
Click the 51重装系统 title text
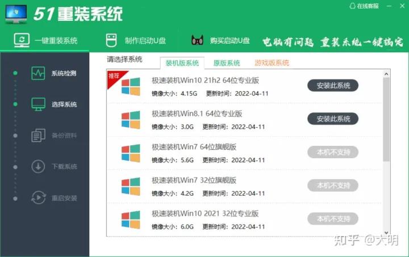(78, 14)
